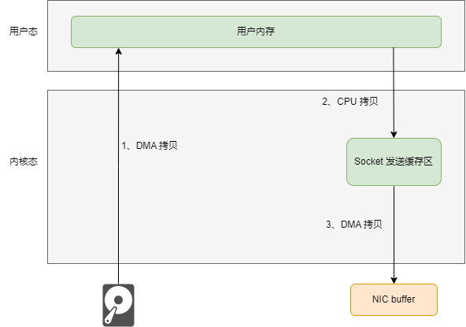466x327 pixels.
Task: Select the 用户态 label
Action: pos(24,32)
